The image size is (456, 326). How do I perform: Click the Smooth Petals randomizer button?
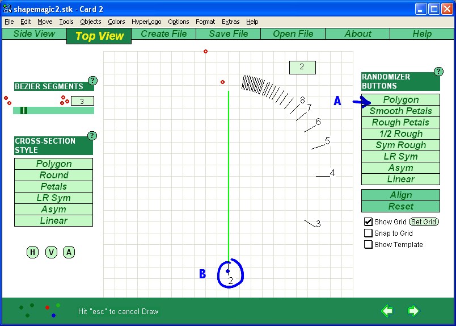400,111
